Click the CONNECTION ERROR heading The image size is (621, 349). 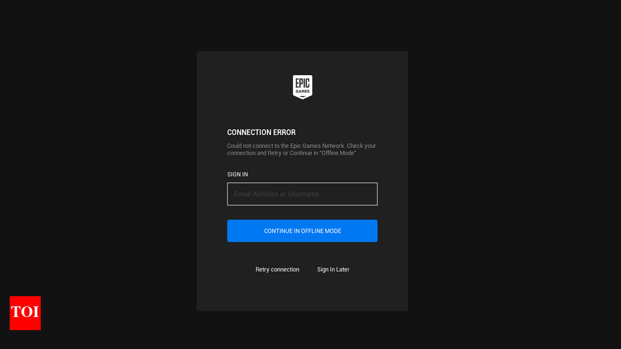click(261, 132)
